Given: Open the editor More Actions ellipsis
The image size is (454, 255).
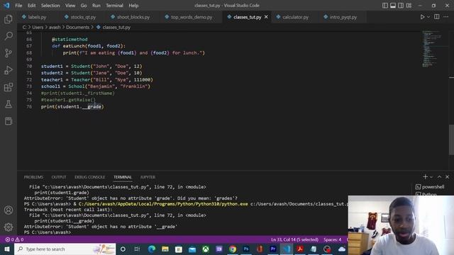Looking at the screenshot, I should point(446,17).
